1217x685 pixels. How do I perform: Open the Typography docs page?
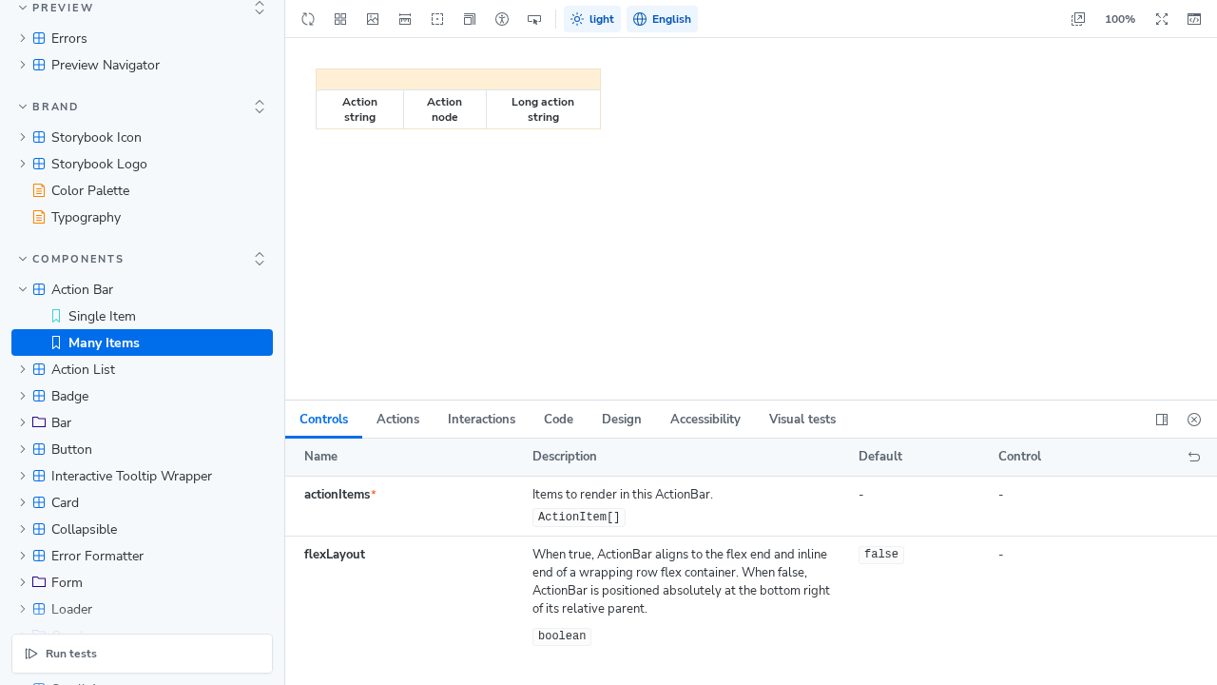142,217
